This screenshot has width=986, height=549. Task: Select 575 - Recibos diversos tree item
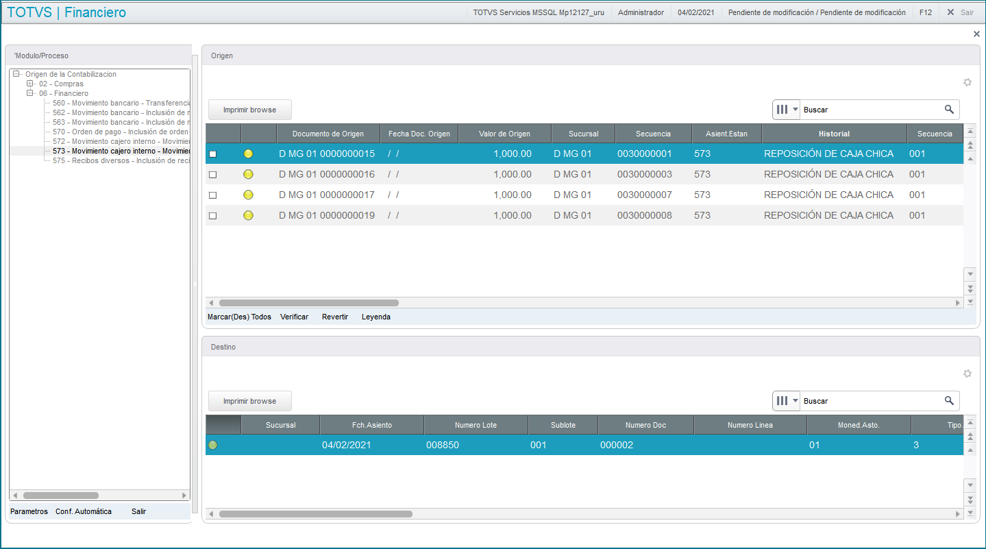pos(121,160)
